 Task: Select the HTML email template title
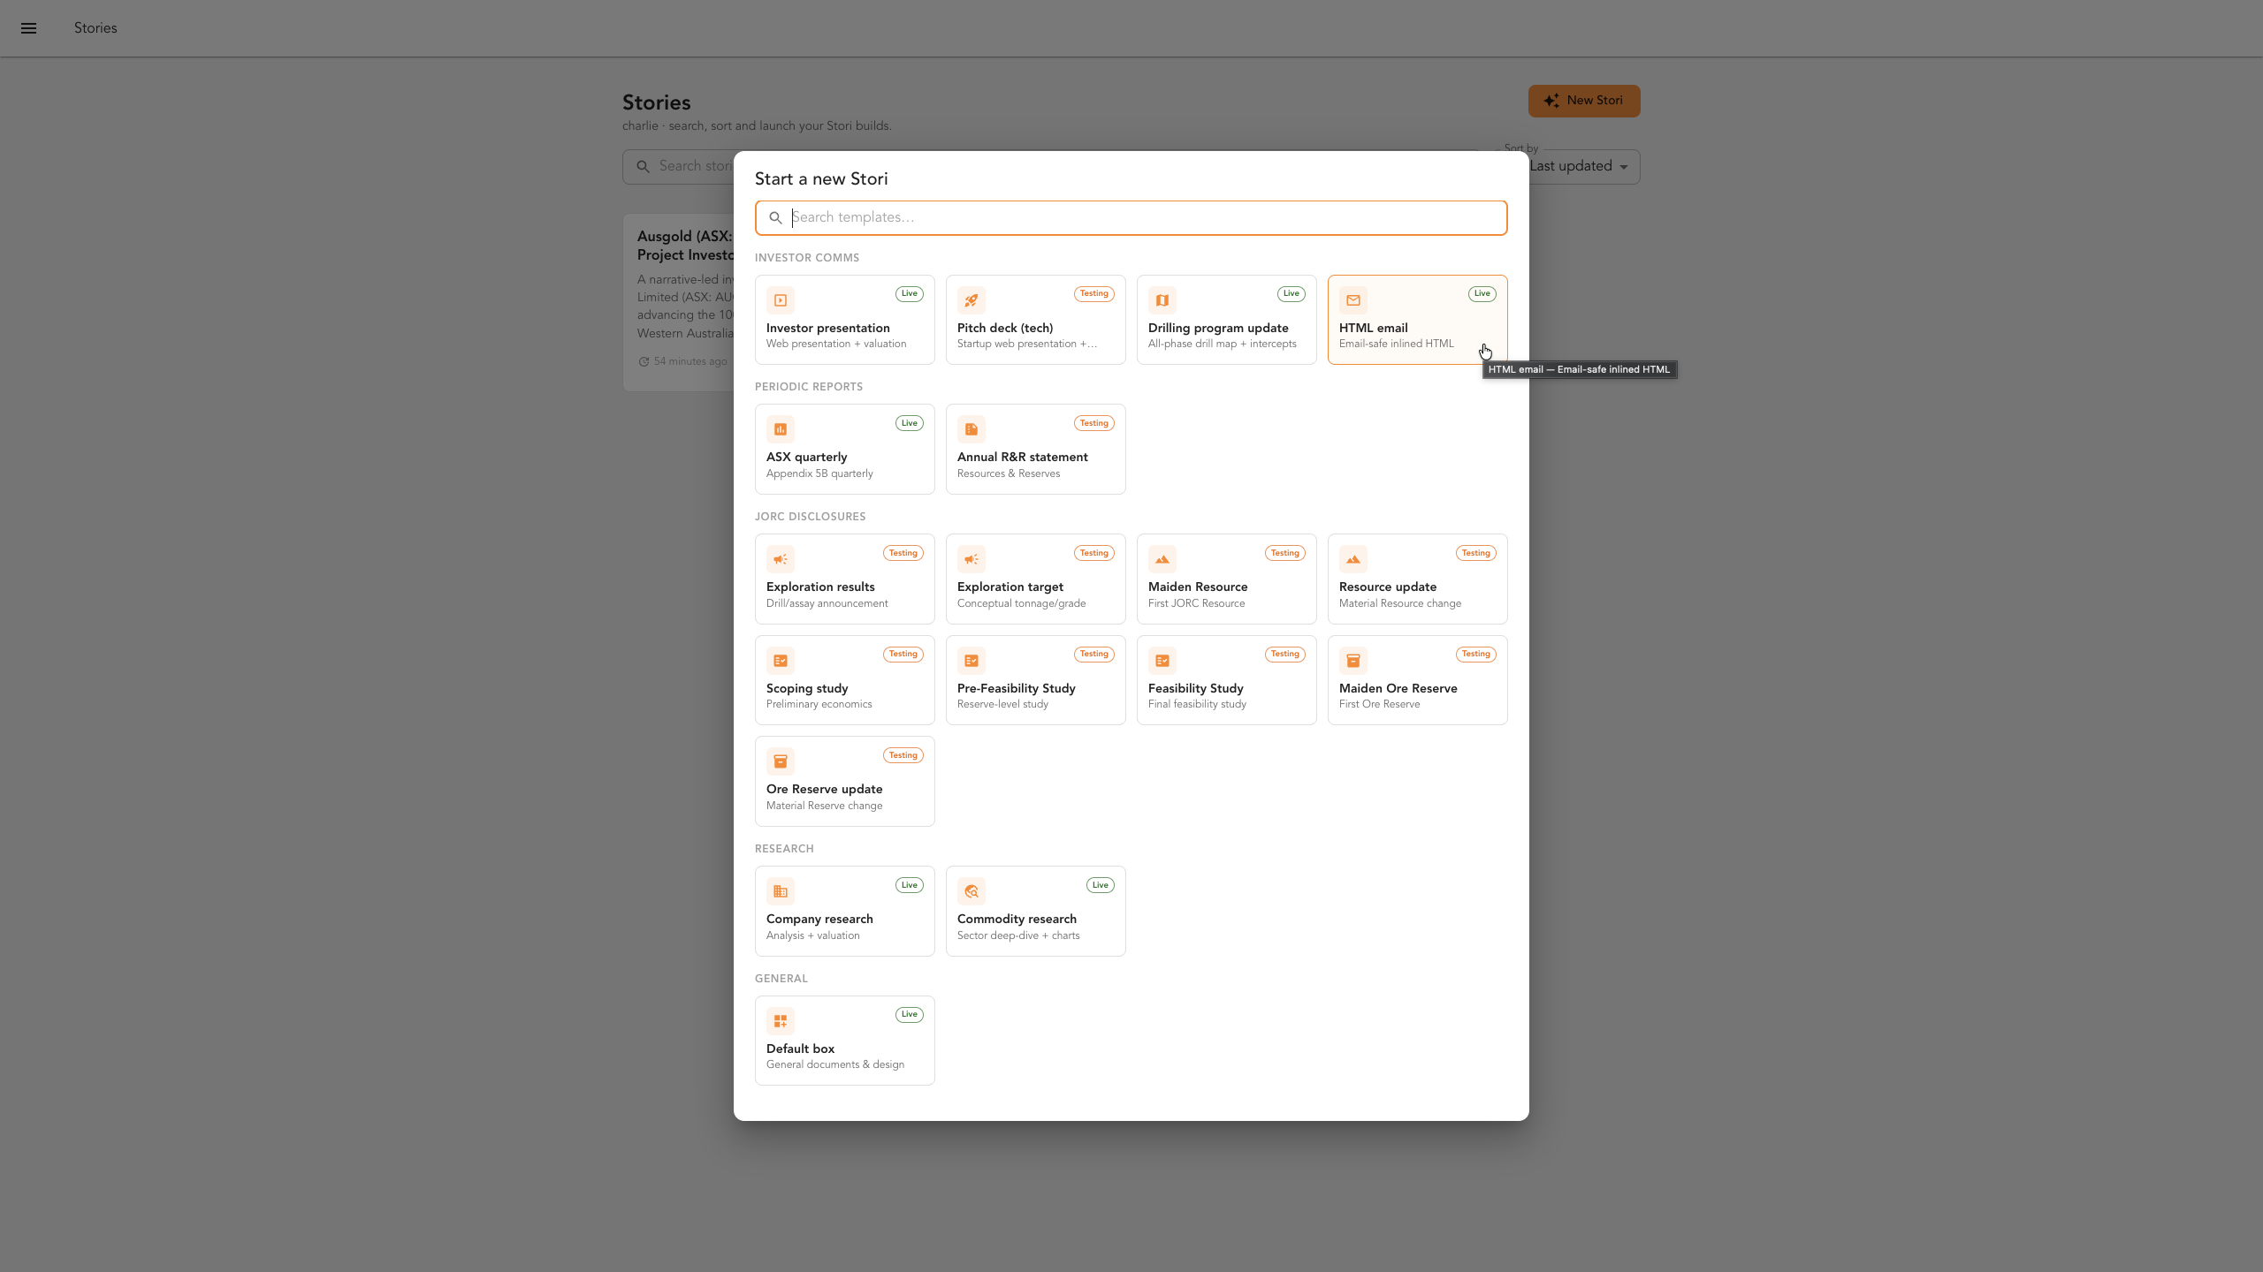tap(1374, 328)
